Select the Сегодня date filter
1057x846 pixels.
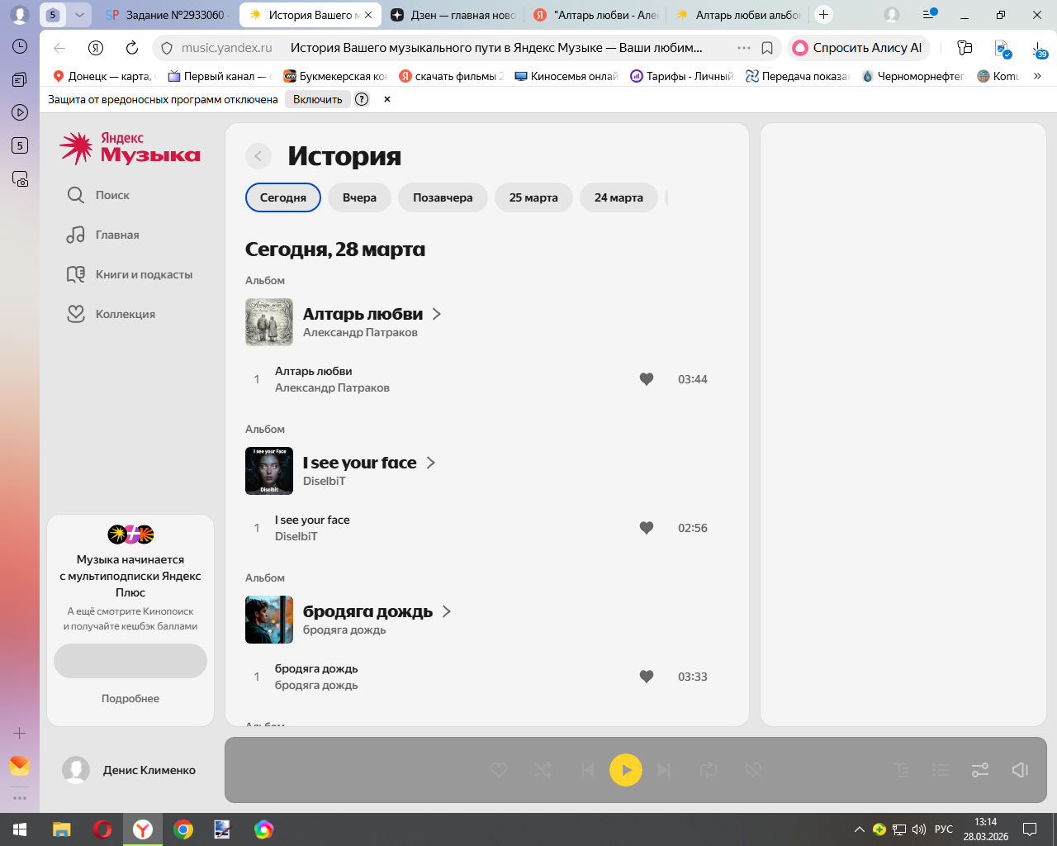tap(283, 197)
